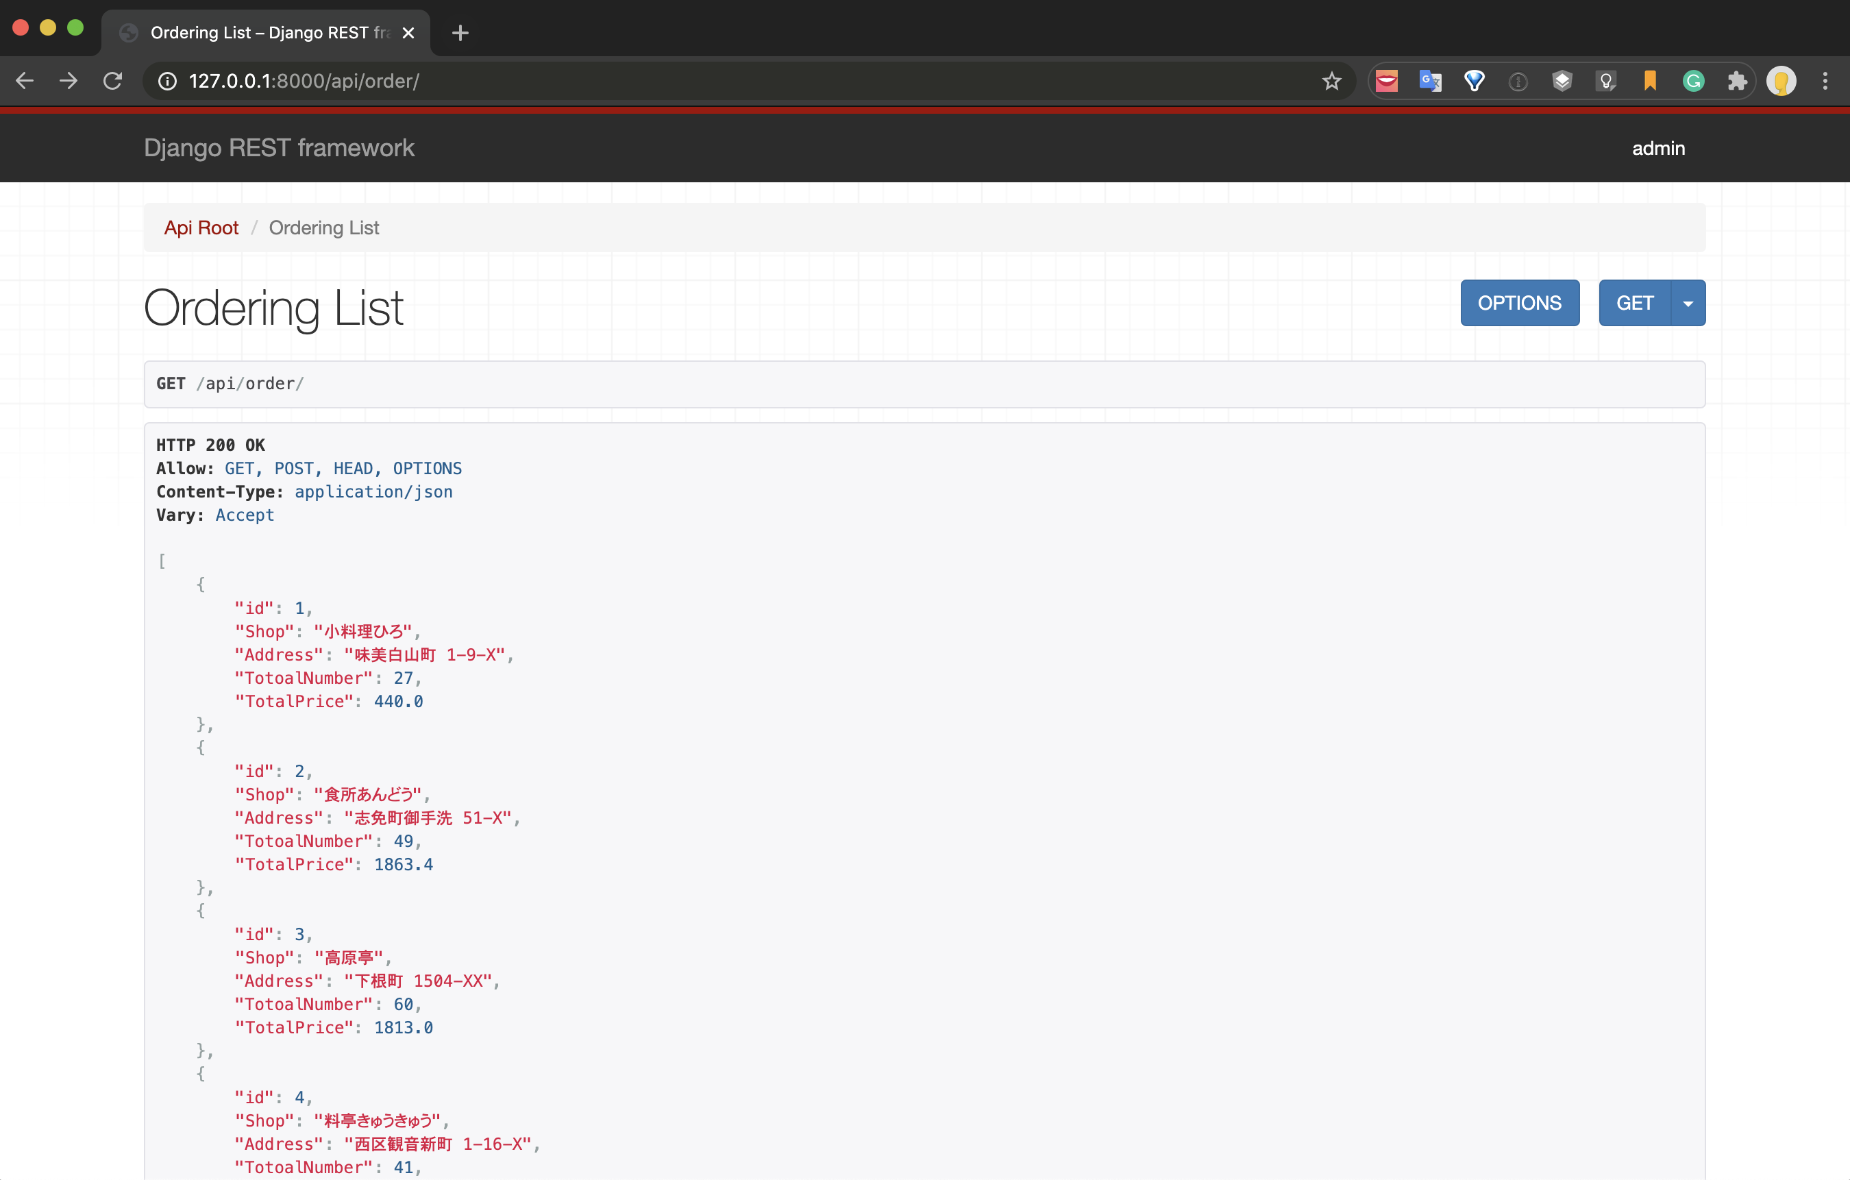Click the browser extensions puzzle icon
Viewport: 1850px width, 1180px height.
[x=1737, y=81]
